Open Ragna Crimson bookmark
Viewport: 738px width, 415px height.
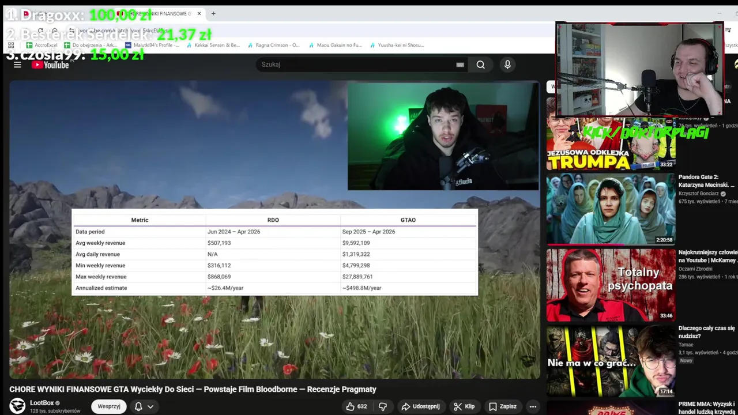pyautogui.click(x=273, y=45)
